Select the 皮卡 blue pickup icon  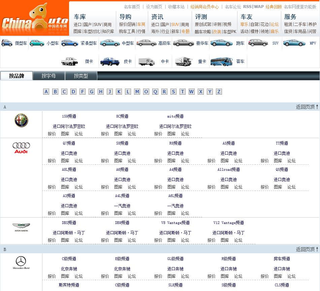[x=110, y=61]
